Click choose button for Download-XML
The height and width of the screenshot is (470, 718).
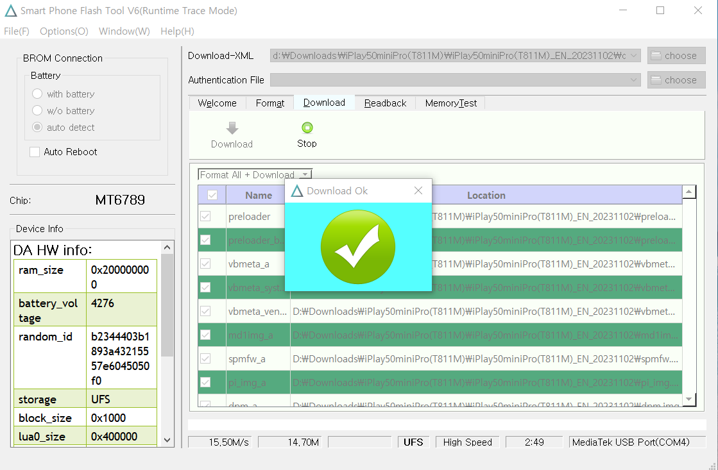(x=676, y=56)
